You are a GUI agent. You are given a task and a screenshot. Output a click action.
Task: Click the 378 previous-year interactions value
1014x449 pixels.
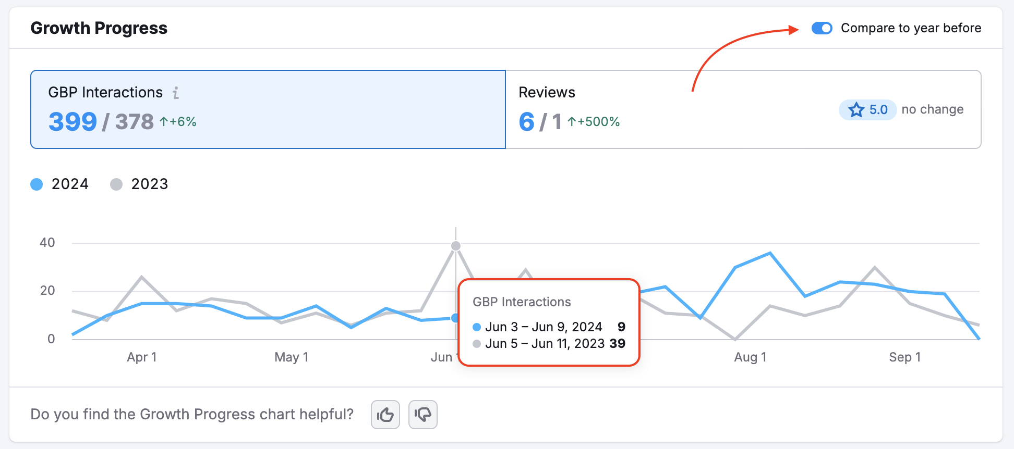click(135, 122)
